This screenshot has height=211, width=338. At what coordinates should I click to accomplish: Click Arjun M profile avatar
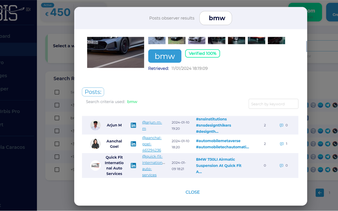[x=95, y=125]
